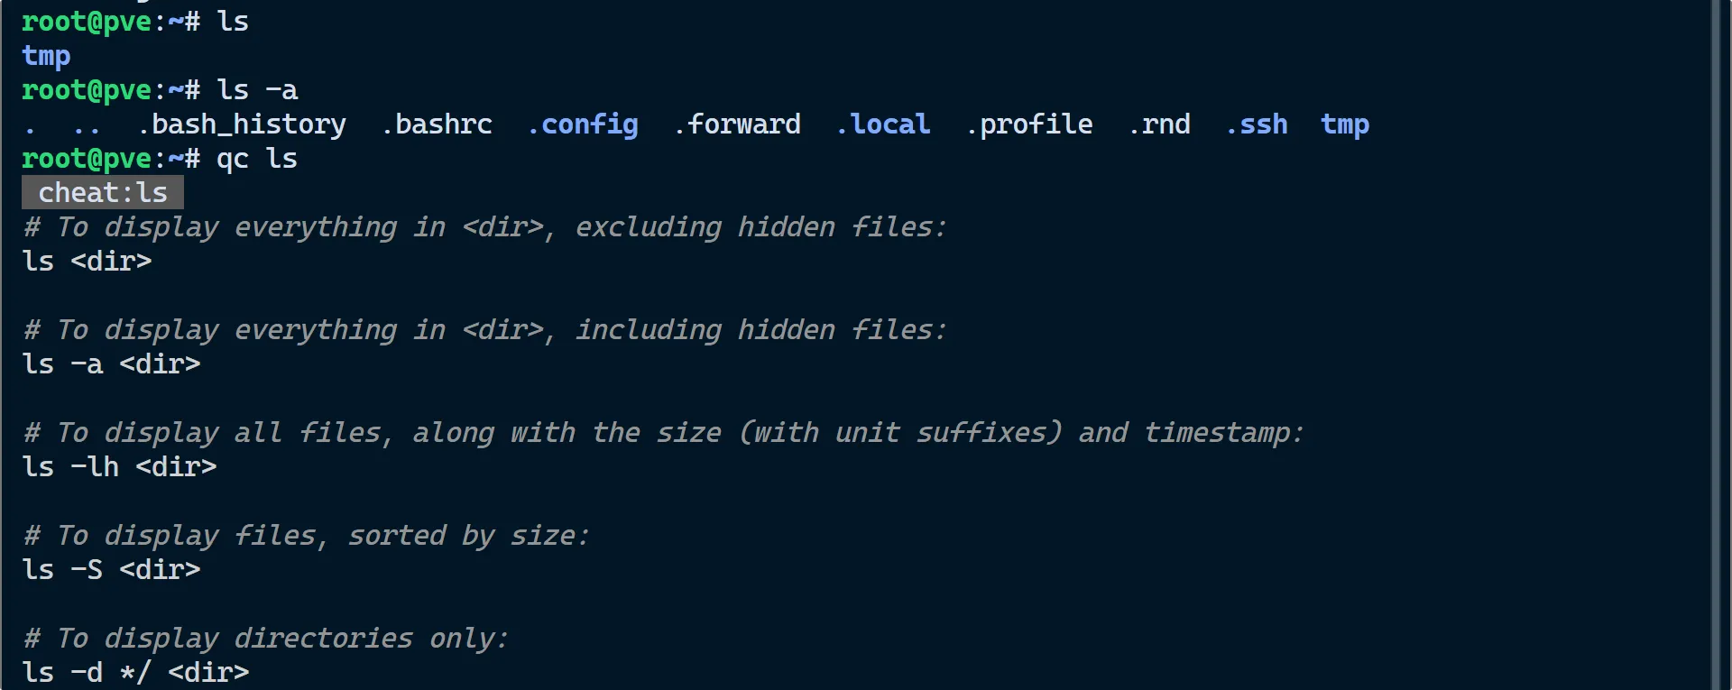Click the .bash_history file name
Viewport: 1732px width, 690px height.
point(242,124)
